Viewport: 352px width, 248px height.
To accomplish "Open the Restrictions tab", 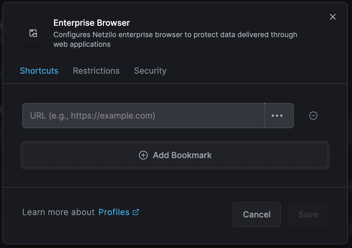I will 96,71.
